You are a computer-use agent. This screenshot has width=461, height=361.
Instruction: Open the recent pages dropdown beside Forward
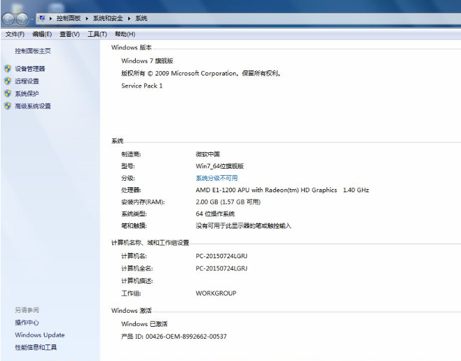(x=33, y=19)
